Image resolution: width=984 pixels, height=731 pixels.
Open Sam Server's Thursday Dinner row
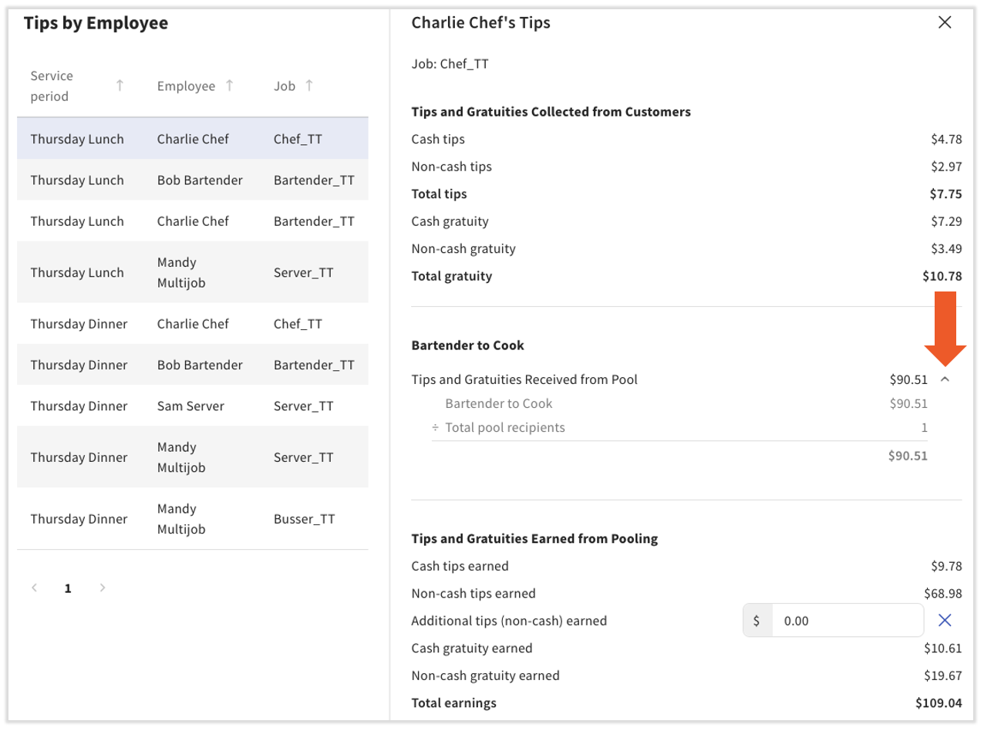point(192,406)
